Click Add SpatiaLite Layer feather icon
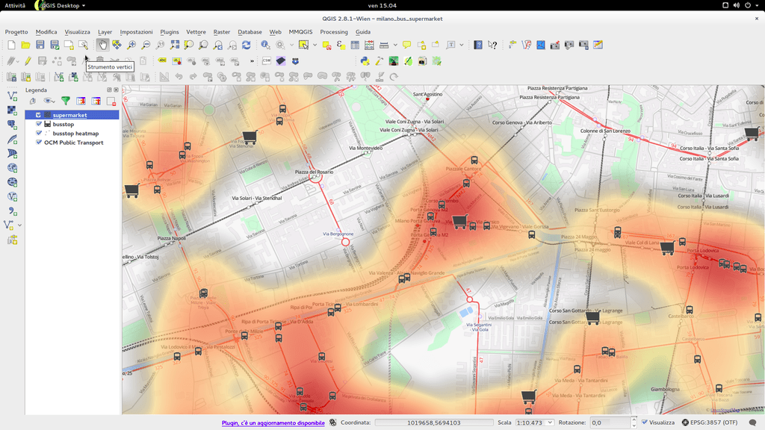 [12, 140]
